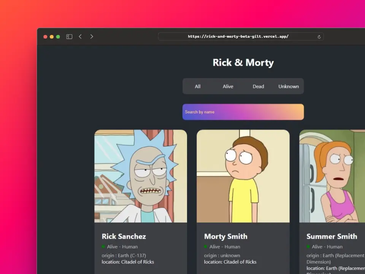This screenshot has height=274, width=365.
Task: Click the Rick Sanchez name link
Action: 124,236
